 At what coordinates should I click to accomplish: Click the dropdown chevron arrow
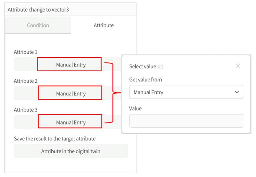click(237, 92)
